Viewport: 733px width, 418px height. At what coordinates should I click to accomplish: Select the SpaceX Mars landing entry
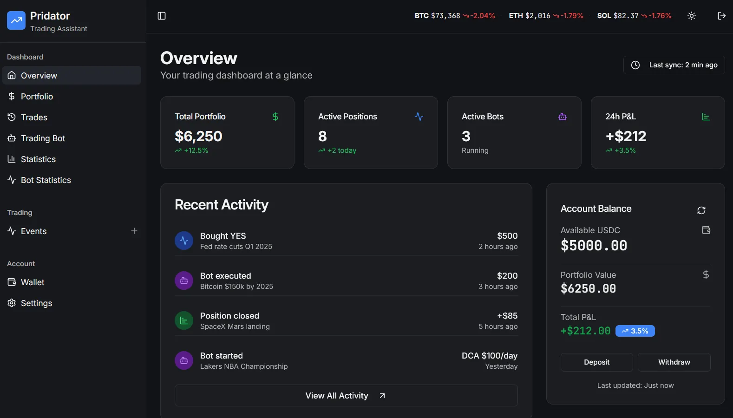click(346, 320)
